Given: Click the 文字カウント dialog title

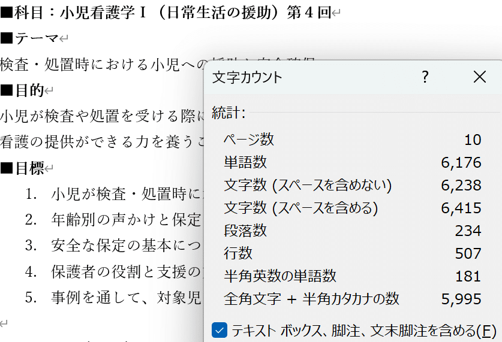Looking at the screenshot, I should 247,77.
